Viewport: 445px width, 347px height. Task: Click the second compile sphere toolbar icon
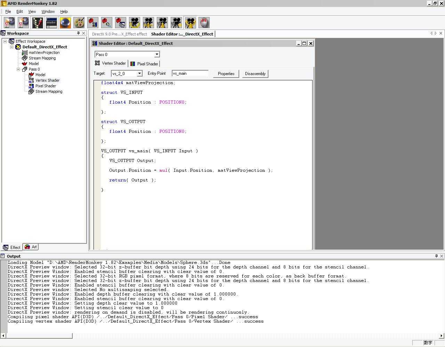(x=23, y=23)
